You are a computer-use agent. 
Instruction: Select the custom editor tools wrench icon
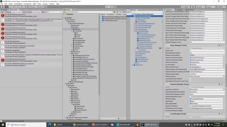pyautogui.click(x=26, y=7)
